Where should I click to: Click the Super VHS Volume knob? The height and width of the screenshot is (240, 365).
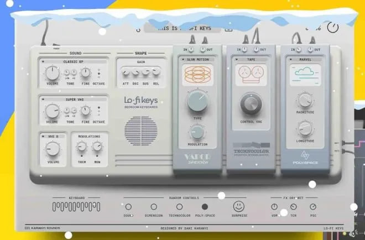point(53,111)
